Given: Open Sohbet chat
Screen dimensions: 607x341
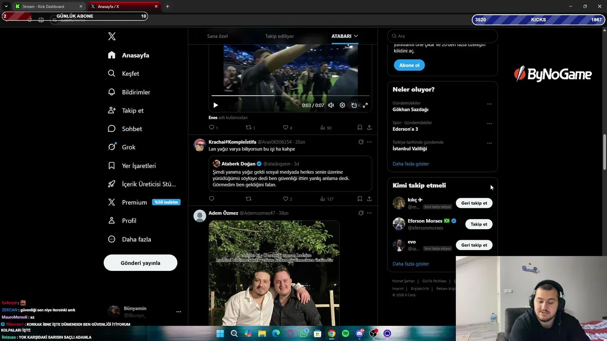Looking at the screenshot, I should (125, 129).
